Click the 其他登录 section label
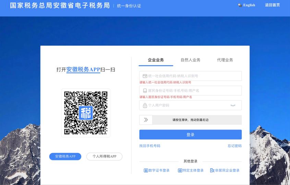The width and height of the screenshot is (290, 185). [x=190, y=161]
